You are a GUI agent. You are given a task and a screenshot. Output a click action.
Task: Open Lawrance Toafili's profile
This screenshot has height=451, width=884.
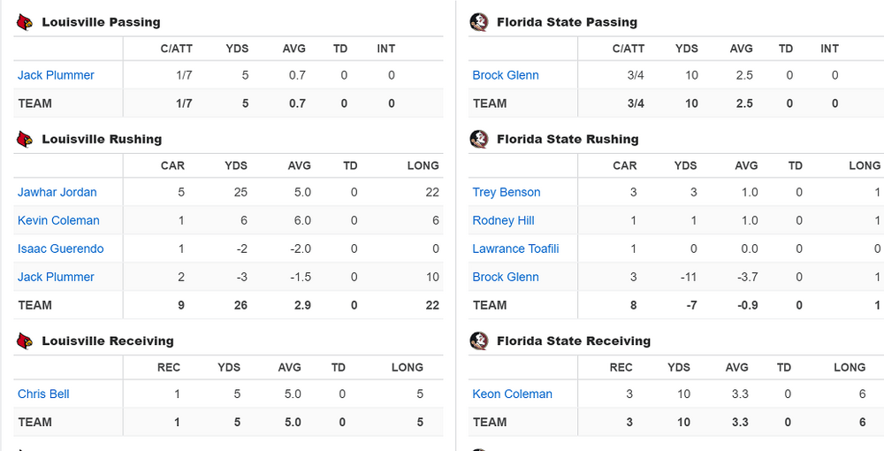[x=515, y=248]
